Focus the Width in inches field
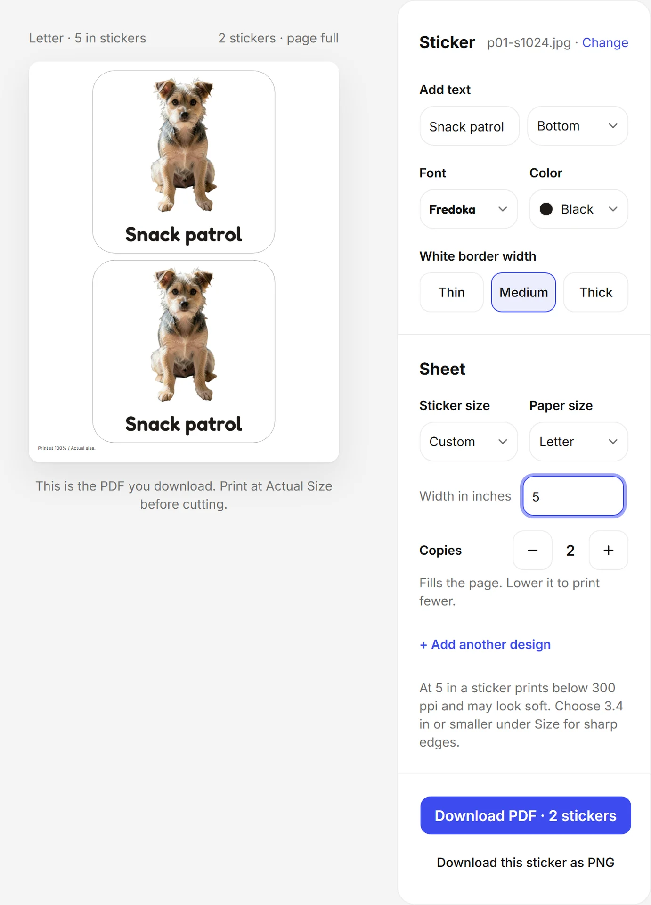This screenshot has height=905, width=651. pos(573,496)
